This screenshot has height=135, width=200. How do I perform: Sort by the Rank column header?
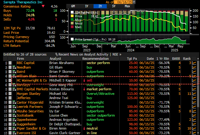tap(187, 59)
